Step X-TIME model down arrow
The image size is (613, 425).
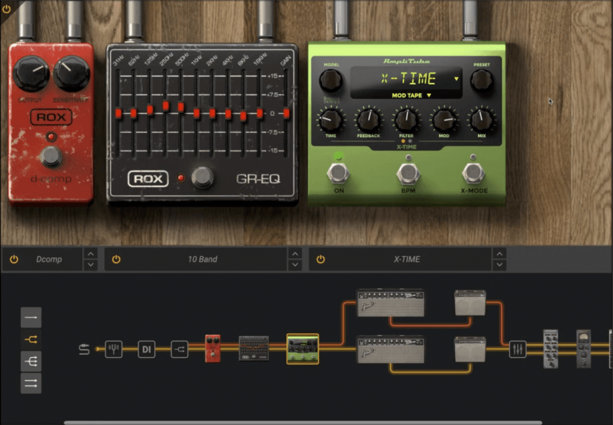pos(500,265)
